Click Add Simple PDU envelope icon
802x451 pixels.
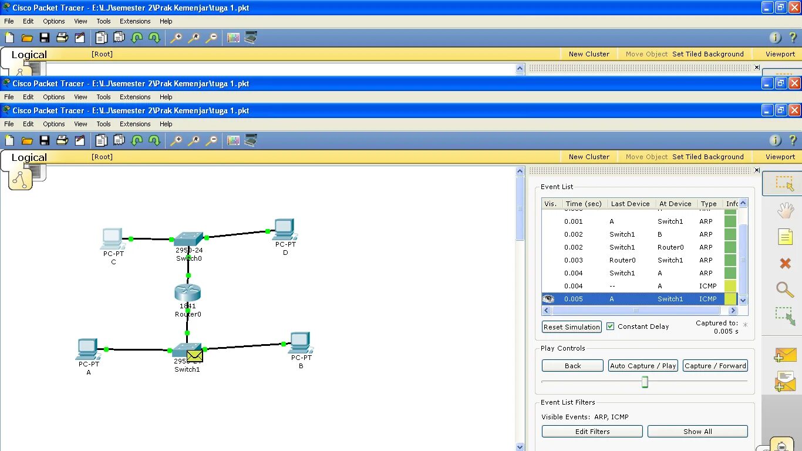coord(786,355)
